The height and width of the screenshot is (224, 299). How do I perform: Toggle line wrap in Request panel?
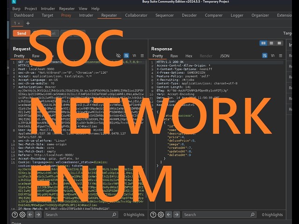126,56
